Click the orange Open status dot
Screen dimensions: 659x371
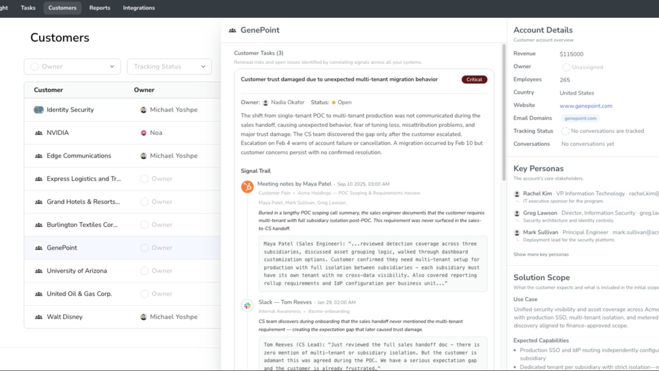click(334, 103)
